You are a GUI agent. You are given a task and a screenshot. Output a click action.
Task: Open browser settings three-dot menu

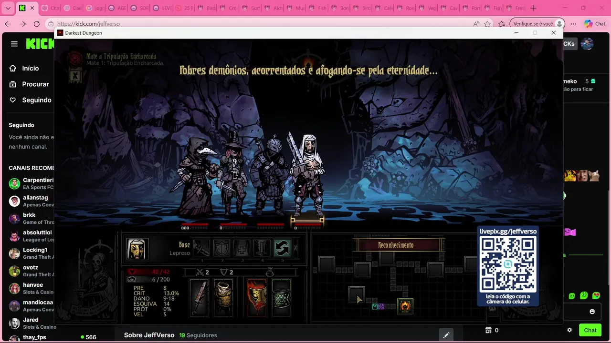573,24
